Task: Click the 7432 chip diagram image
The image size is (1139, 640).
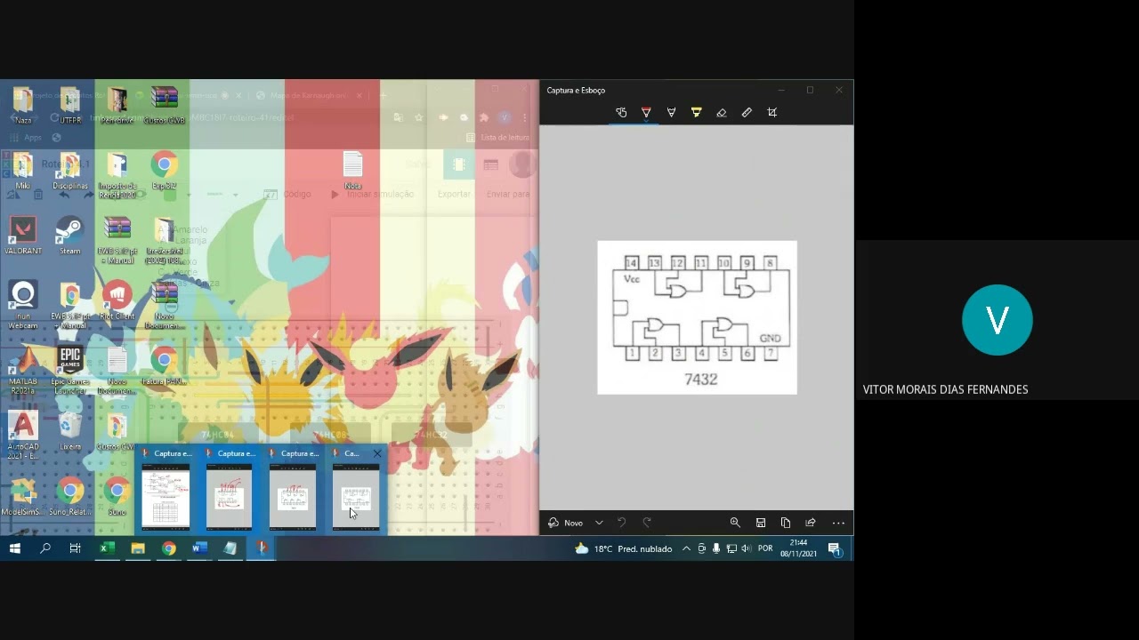Action: pyautogui.click(x=697, y=317)
